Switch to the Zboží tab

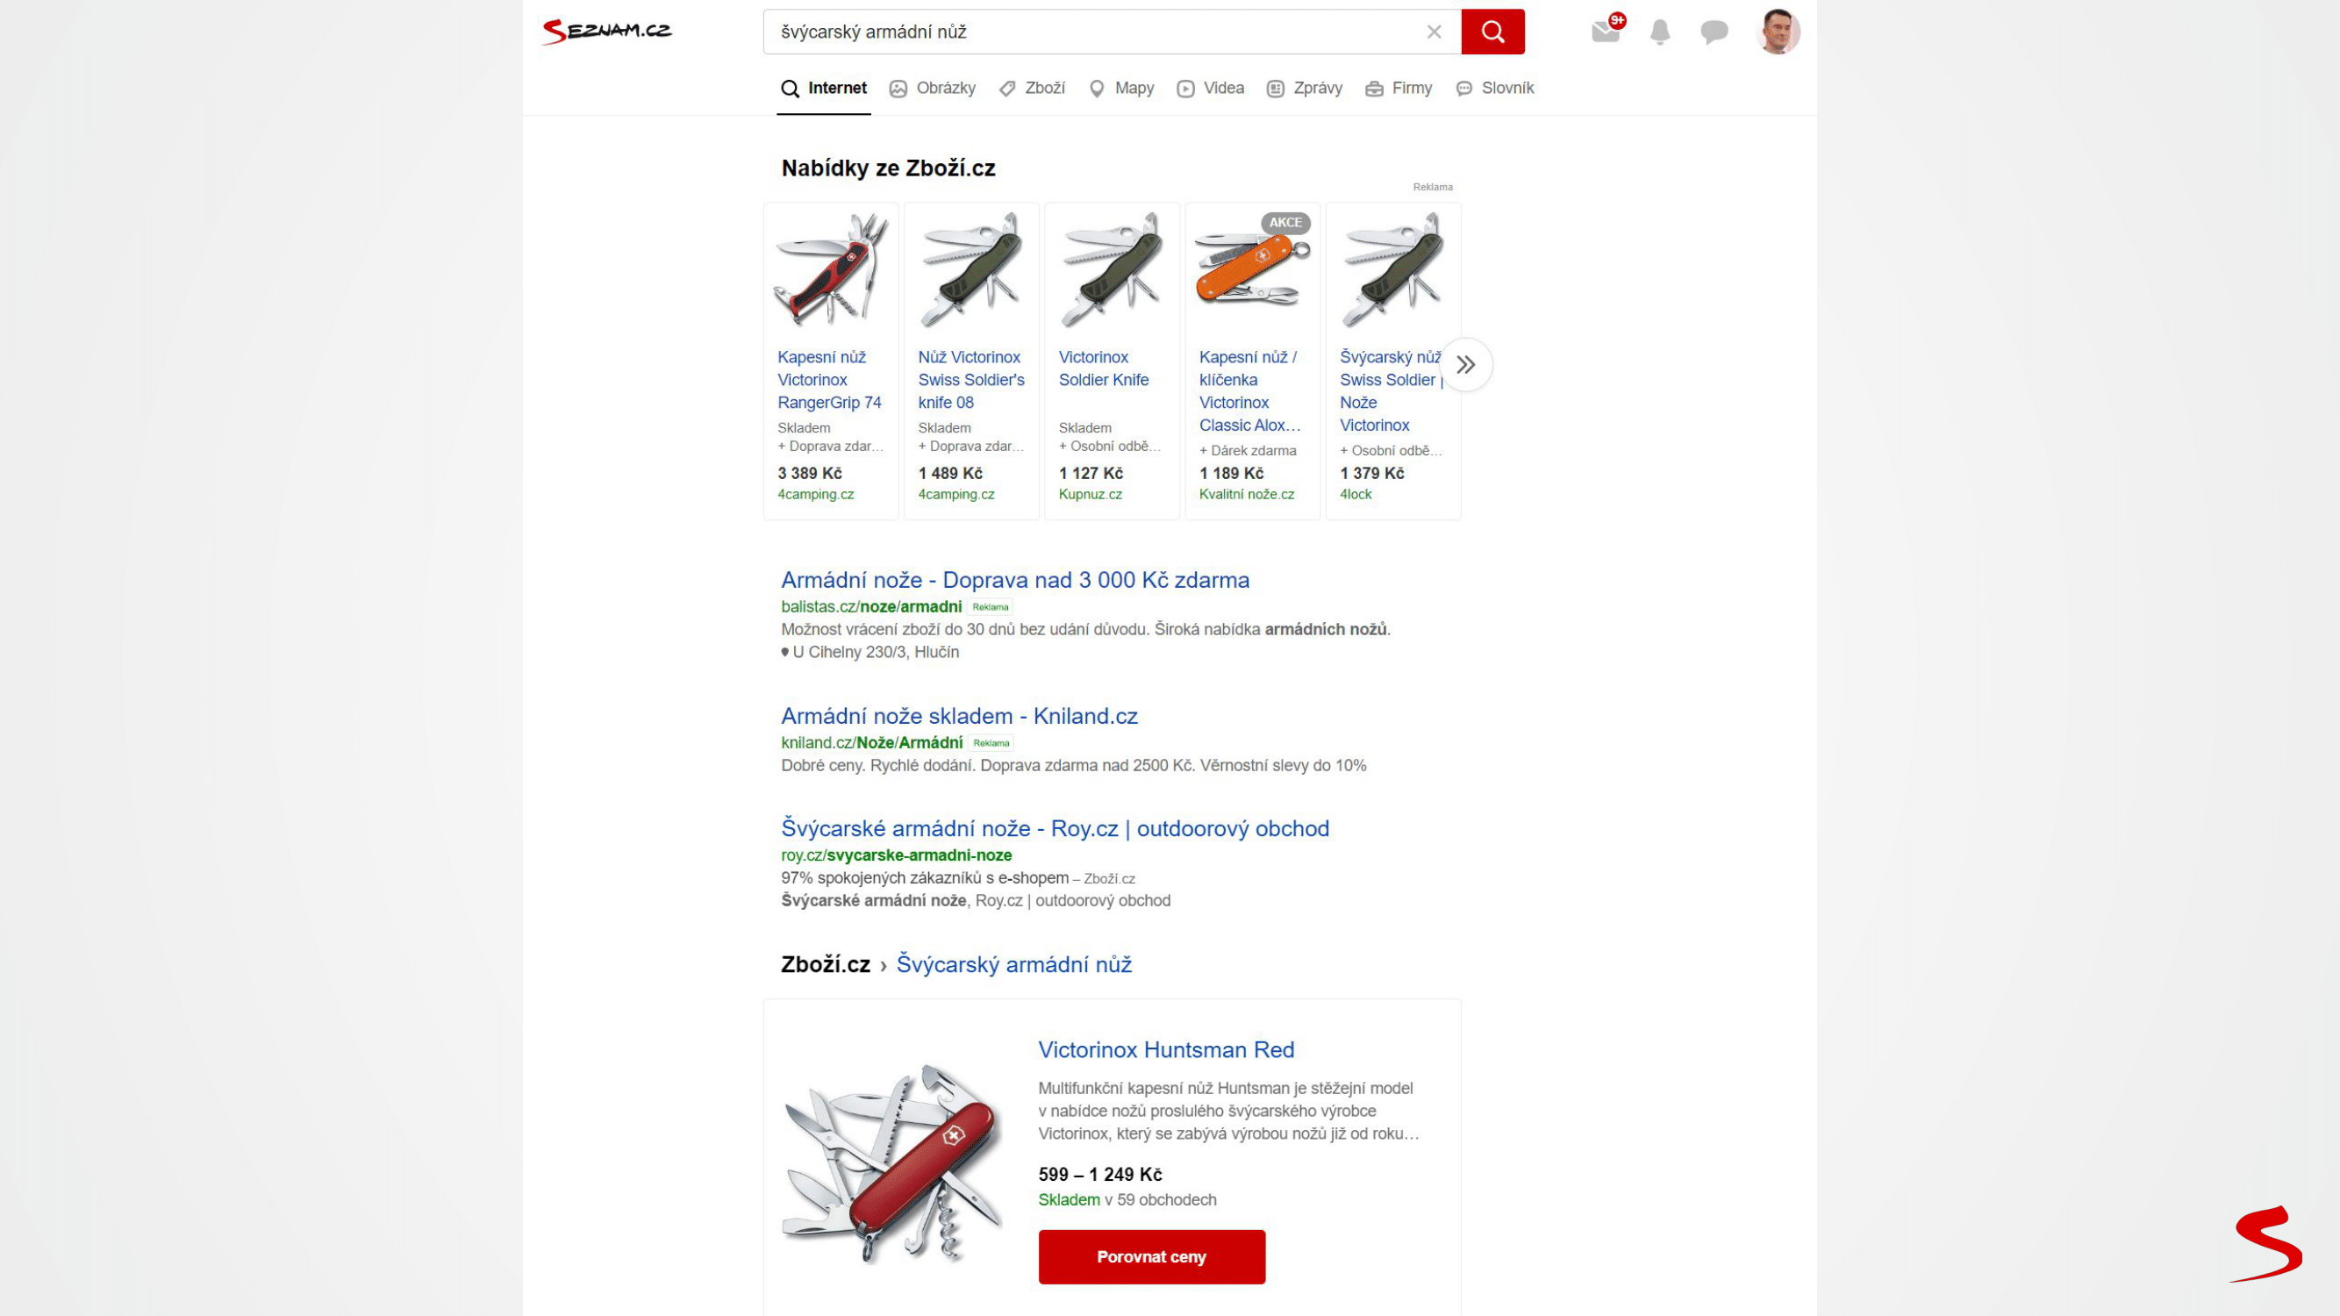tap(1032, 88)
